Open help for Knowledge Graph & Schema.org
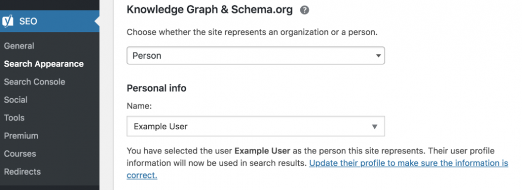Screen dimensions: 522x190 pos(304,10)
